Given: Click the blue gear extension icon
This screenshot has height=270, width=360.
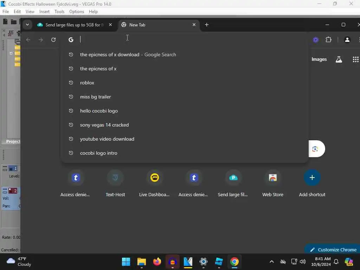Looking at the screenshot, I should [316, 40].
